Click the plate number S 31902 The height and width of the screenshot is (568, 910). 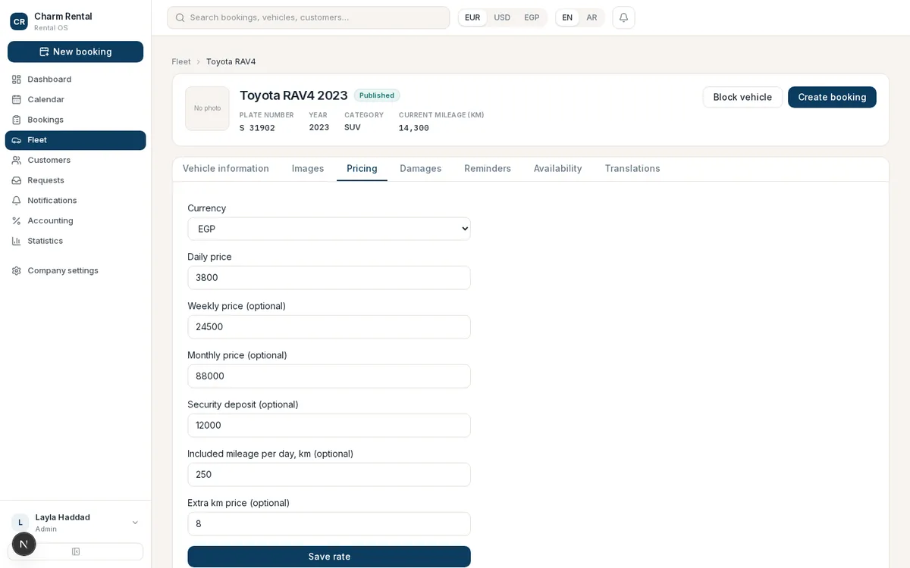tap(257, 128)
